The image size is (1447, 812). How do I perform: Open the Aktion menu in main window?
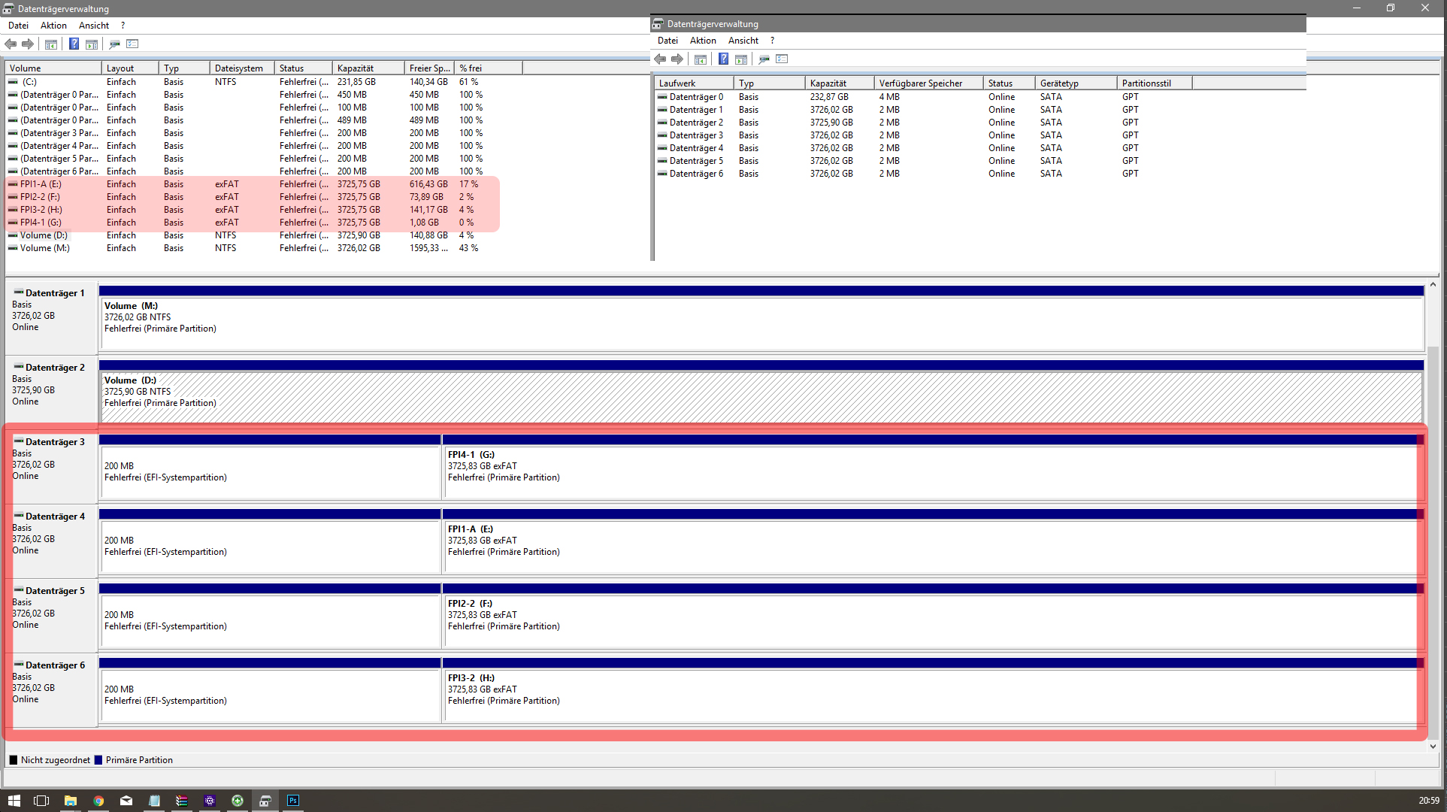coord(53,26)
